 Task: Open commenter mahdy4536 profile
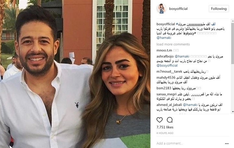click(166, 78)
